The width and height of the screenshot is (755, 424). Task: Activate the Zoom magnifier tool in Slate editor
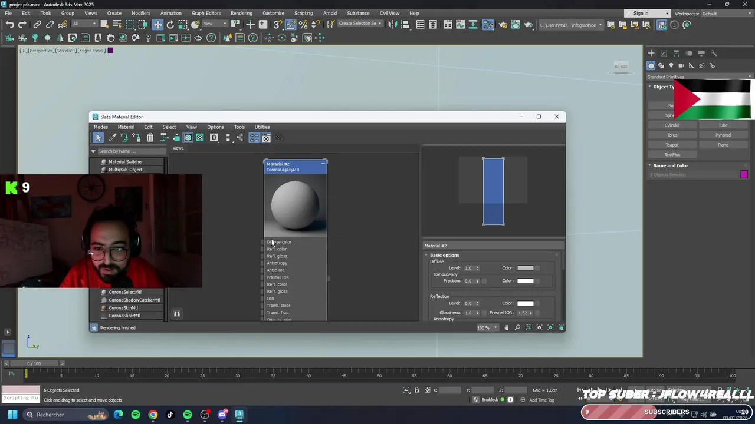tap(517, 328)
